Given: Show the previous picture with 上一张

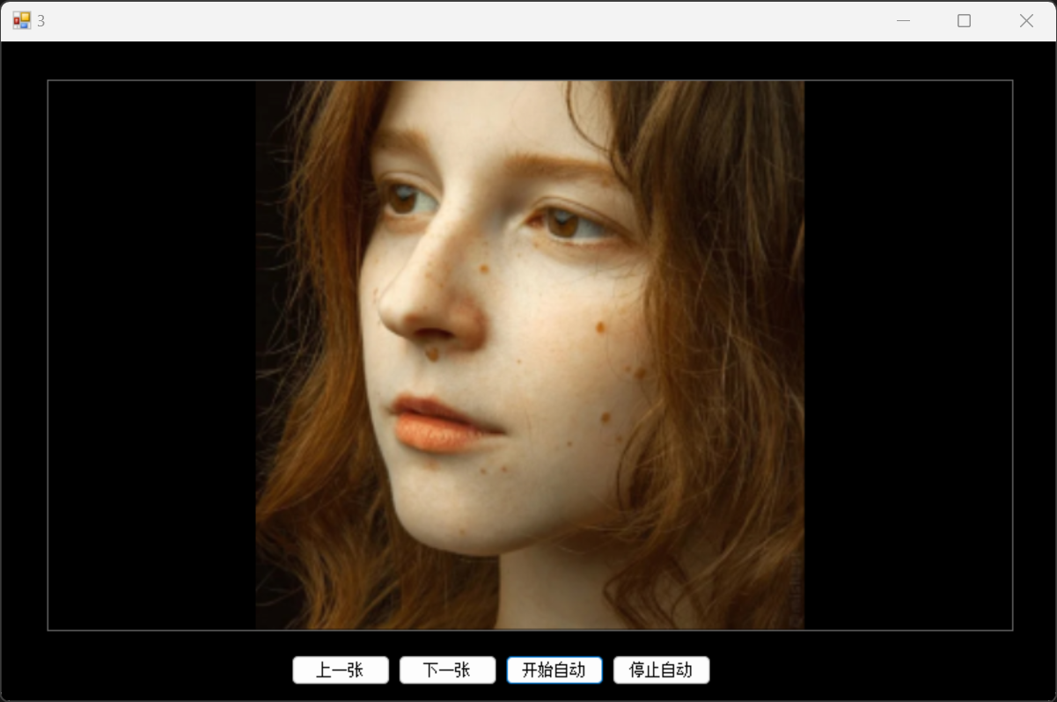Looking at the screenshot, I should (341, 670).
